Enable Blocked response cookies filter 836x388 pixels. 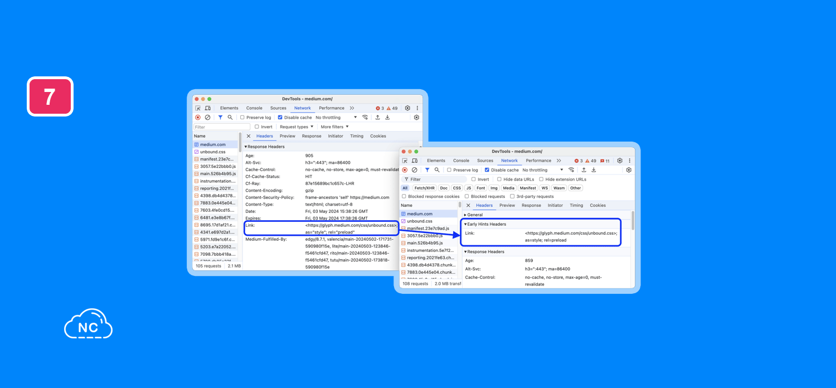point(404,196)
